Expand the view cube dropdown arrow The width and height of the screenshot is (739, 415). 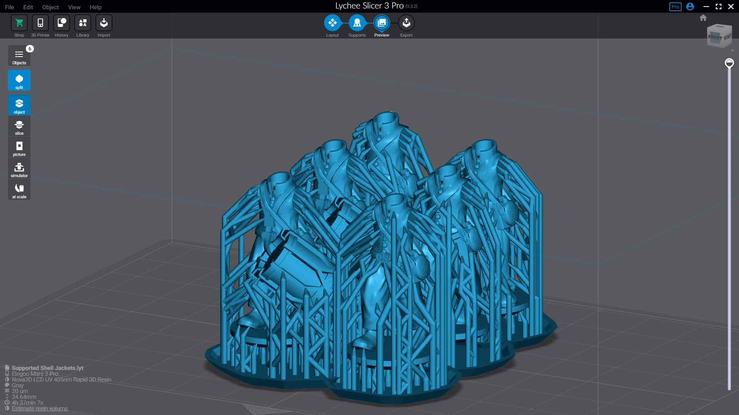tap(732, 50)
